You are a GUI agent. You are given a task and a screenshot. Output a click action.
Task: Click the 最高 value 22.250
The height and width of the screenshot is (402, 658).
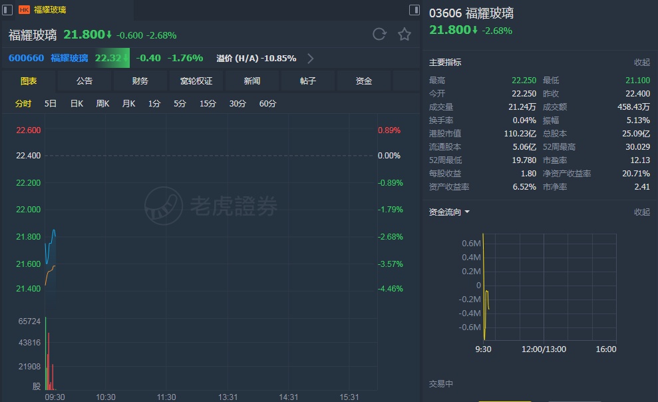pos(524,80)
